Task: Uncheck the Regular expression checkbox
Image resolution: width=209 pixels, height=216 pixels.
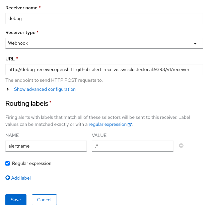Action: click(x=8, y=164)
